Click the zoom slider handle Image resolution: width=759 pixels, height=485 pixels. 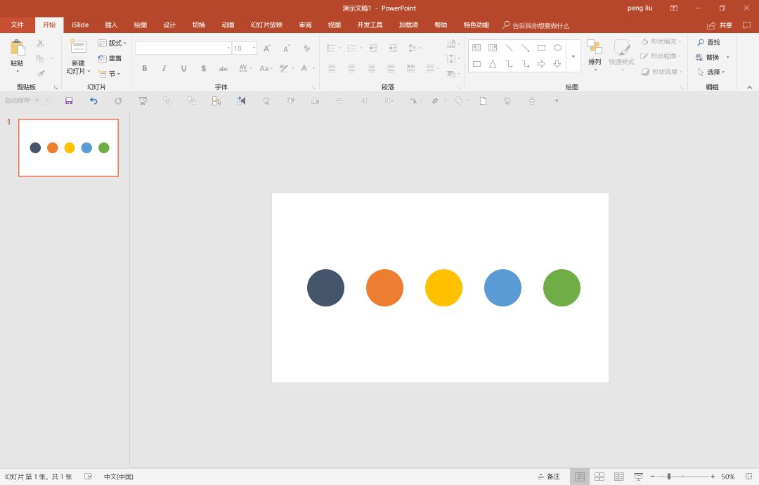(x=669, y=477)
